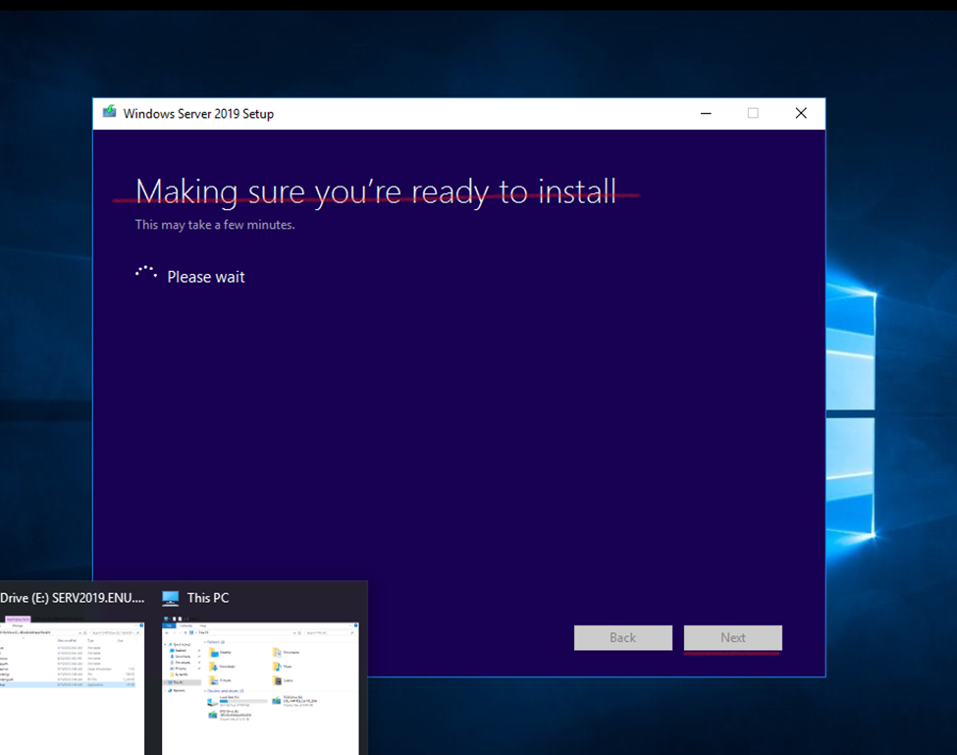
Task: Click the pink tab in Drive (E:) preview
Action: click(x=18, y=620)
